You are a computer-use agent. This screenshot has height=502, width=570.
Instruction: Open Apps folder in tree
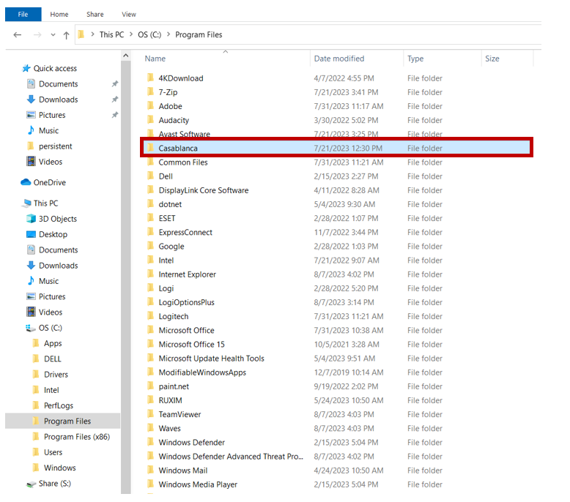53,343
